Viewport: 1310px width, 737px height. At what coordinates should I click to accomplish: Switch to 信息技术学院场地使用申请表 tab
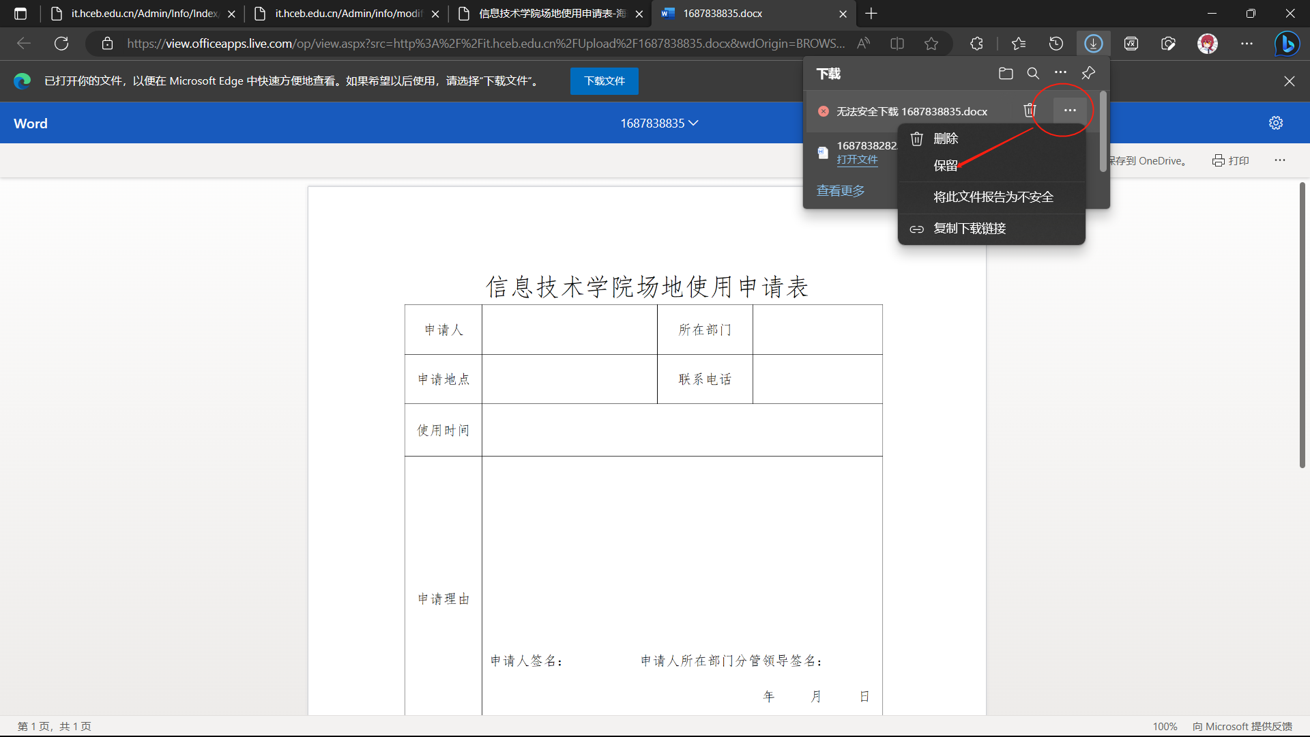pyautogui.click(x=551, y=14)
